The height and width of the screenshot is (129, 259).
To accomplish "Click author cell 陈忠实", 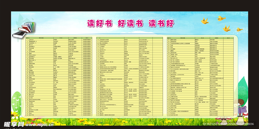I will [55, 70].
